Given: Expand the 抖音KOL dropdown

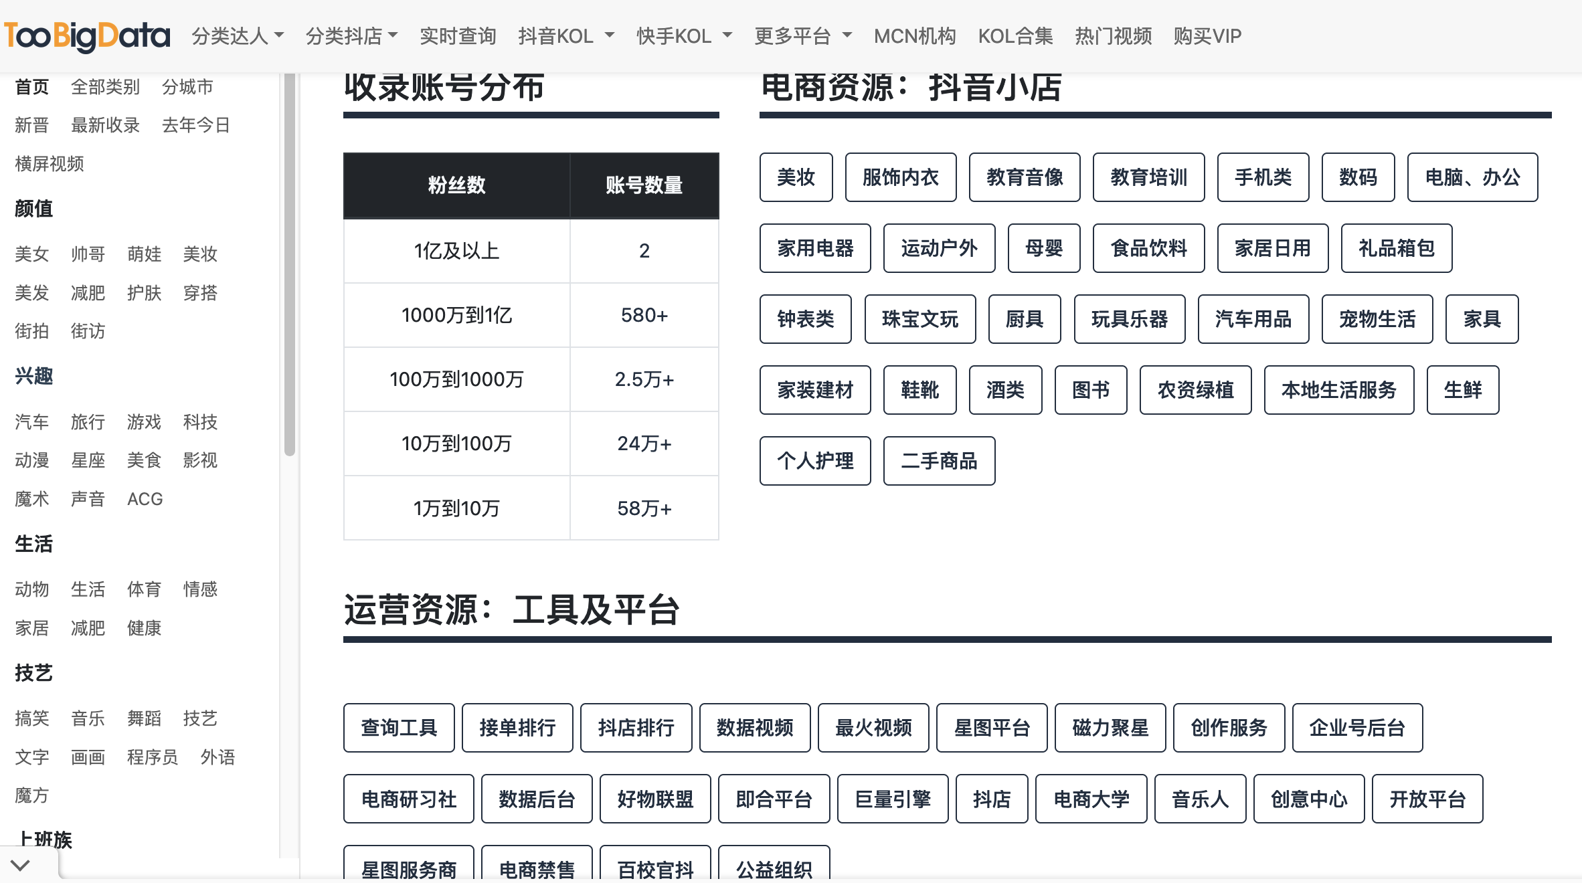Looking at the screenshot, I should coord(566,36).
